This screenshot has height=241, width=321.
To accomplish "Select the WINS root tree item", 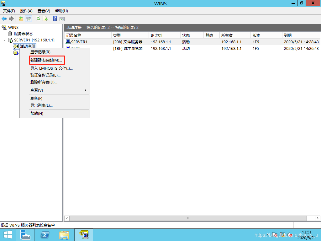I will pyautogui.click(x=13, y=28).
